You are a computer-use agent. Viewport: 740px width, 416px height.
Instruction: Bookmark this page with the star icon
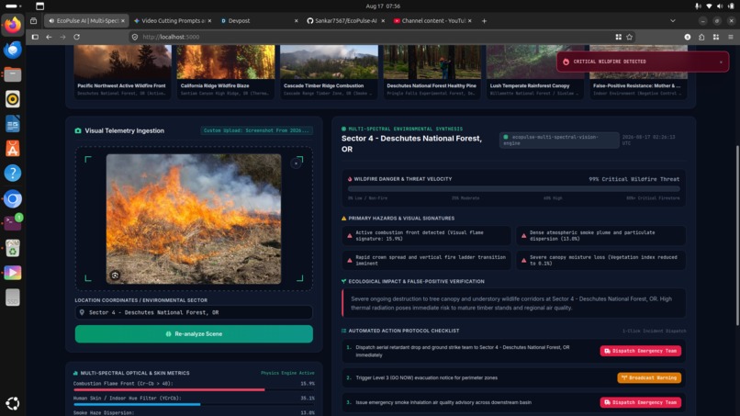click(629, 37)
